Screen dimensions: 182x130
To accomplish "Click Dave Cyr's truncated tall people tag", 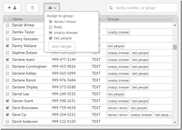I will point(163,115).
